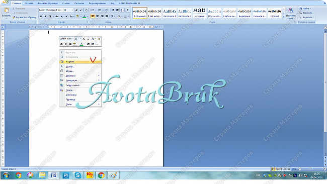Click the Поиск icon in context menu
327x184 pixels.
tap(61, 90)
